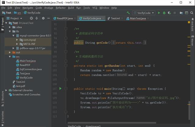
Task: Open the Refactor menu
Action: [x=61, y=8]
